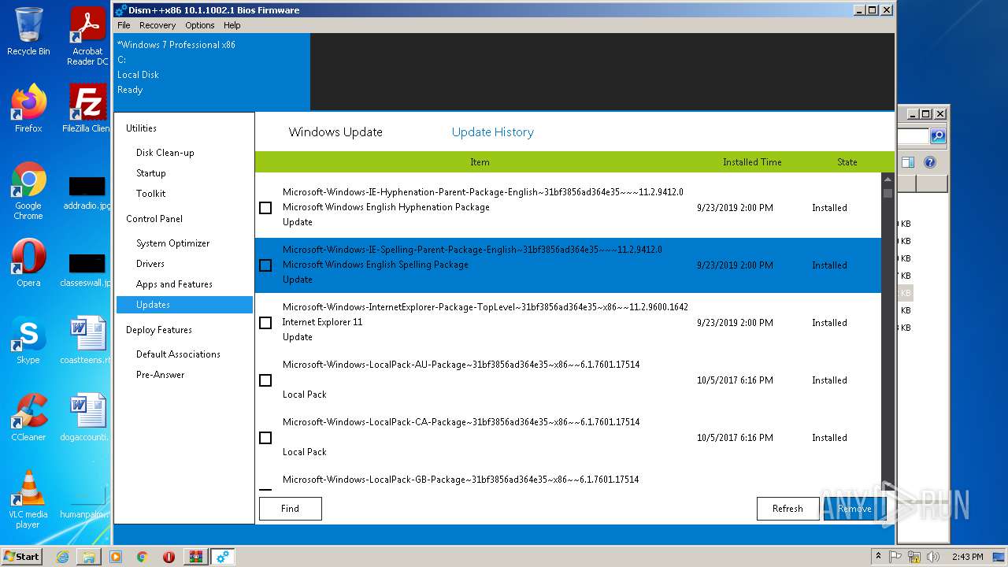The image size is (1008, 567).
Task: Open Opera browser desktop icon
Action: click(28, 263)
